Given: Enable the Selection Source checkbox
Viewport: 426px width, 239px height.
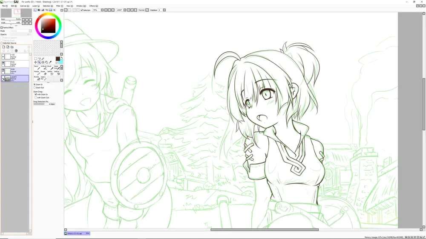Looking at the screenshot, I should (2, 43).
